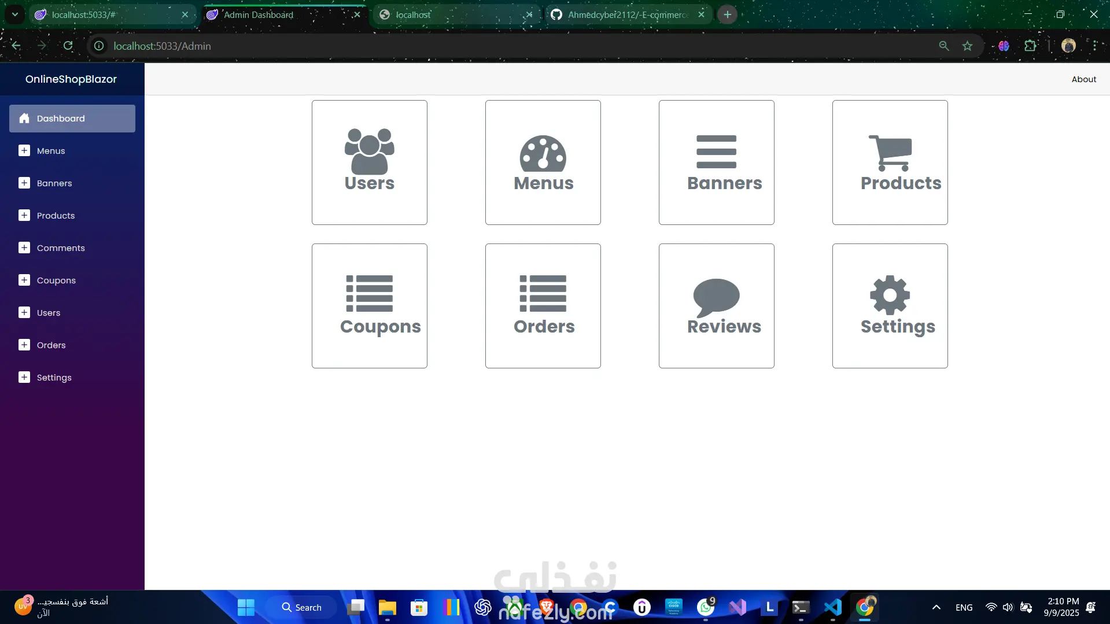Reload the current page
Screen dimensions: 1110x624
coord(68,46)
